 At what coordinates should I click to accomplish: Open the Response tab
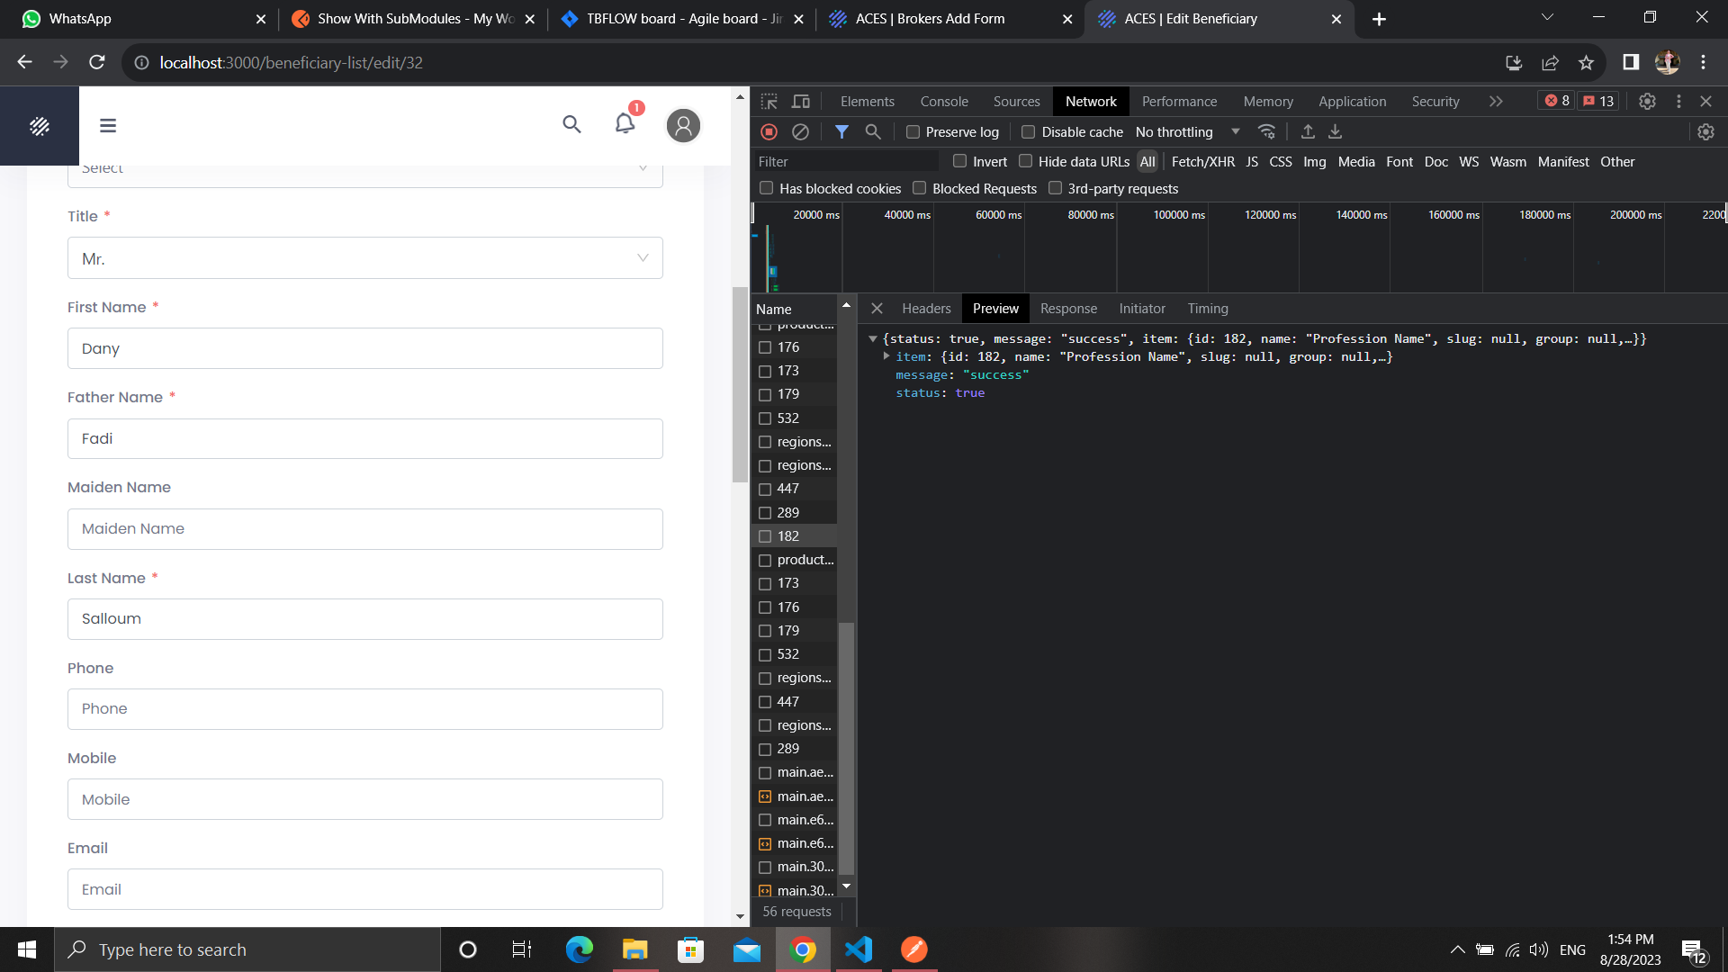coord(1068,309)
